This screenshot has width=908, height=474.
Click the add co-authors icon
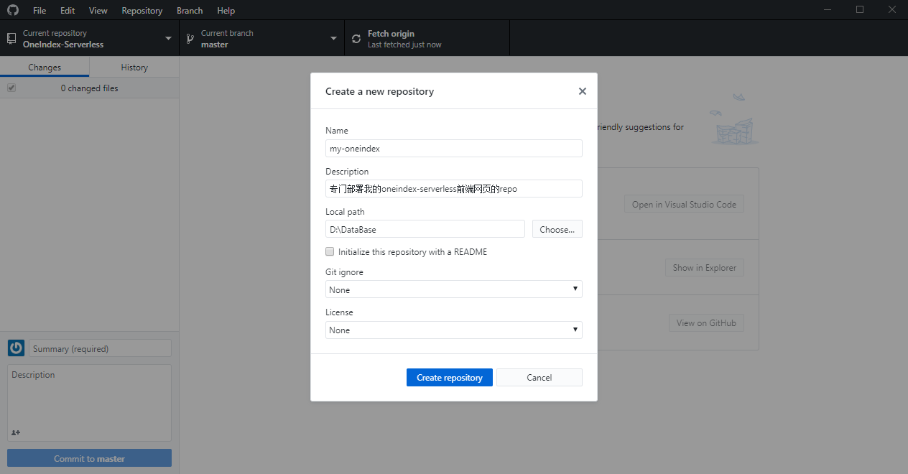point(16,432)
